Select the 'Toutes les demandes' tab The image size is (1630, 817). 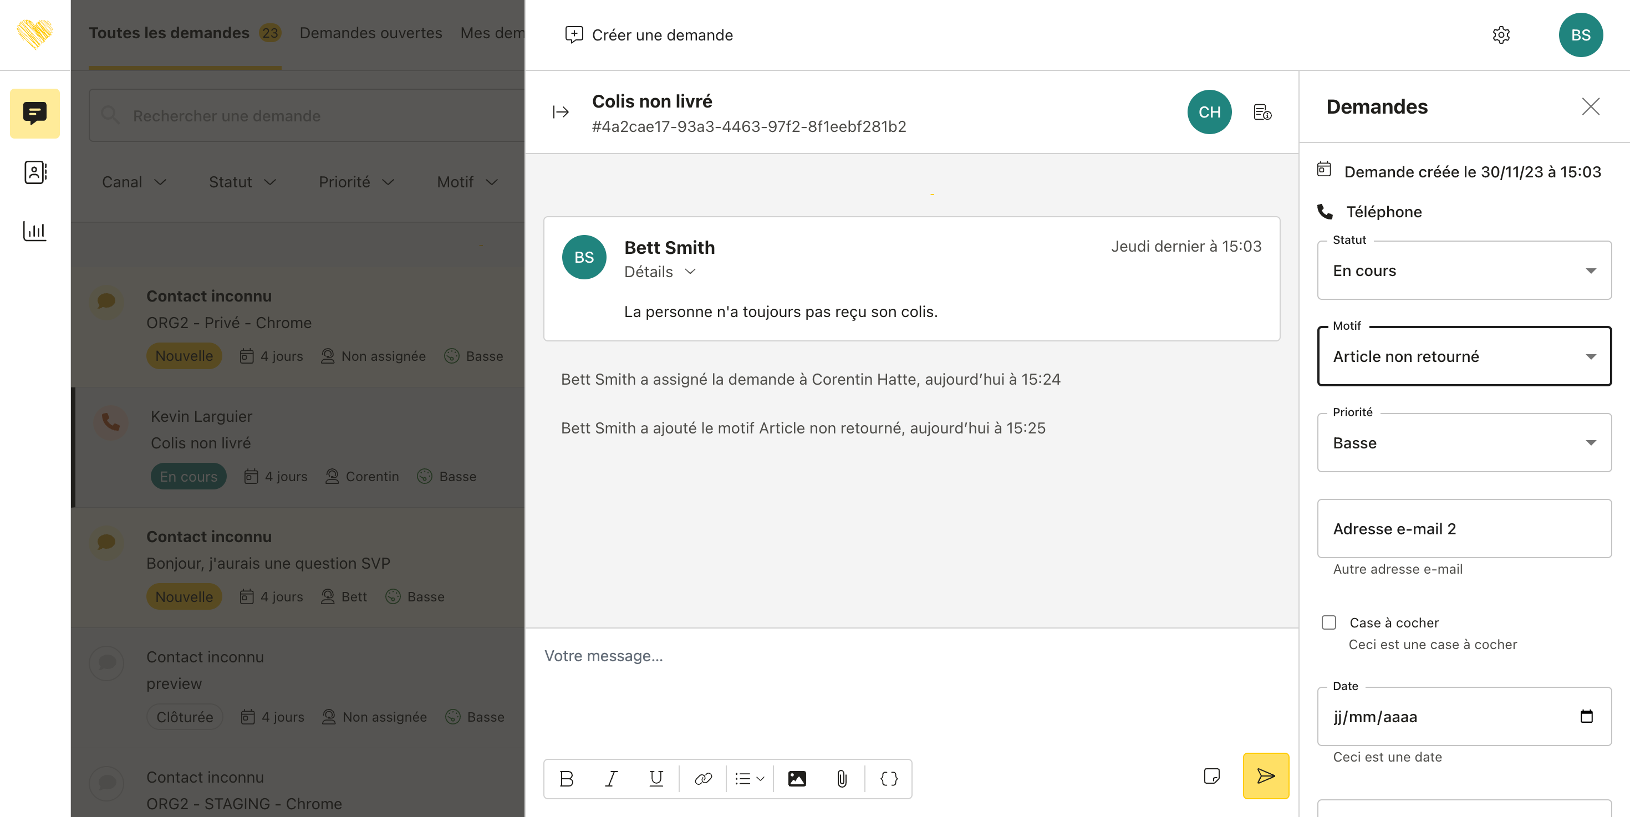170,33
